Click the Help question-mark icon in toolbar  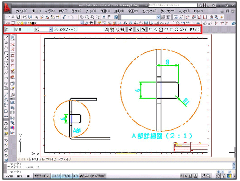[116, 17]
